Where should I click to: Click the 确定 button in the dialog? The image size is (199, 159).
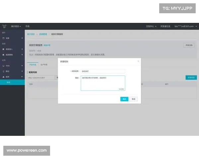(124, 99)
